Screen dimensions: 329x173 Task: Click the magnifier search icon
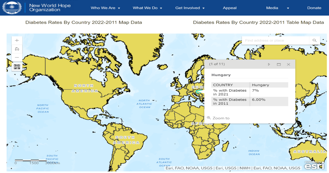[x=314, y=41]
